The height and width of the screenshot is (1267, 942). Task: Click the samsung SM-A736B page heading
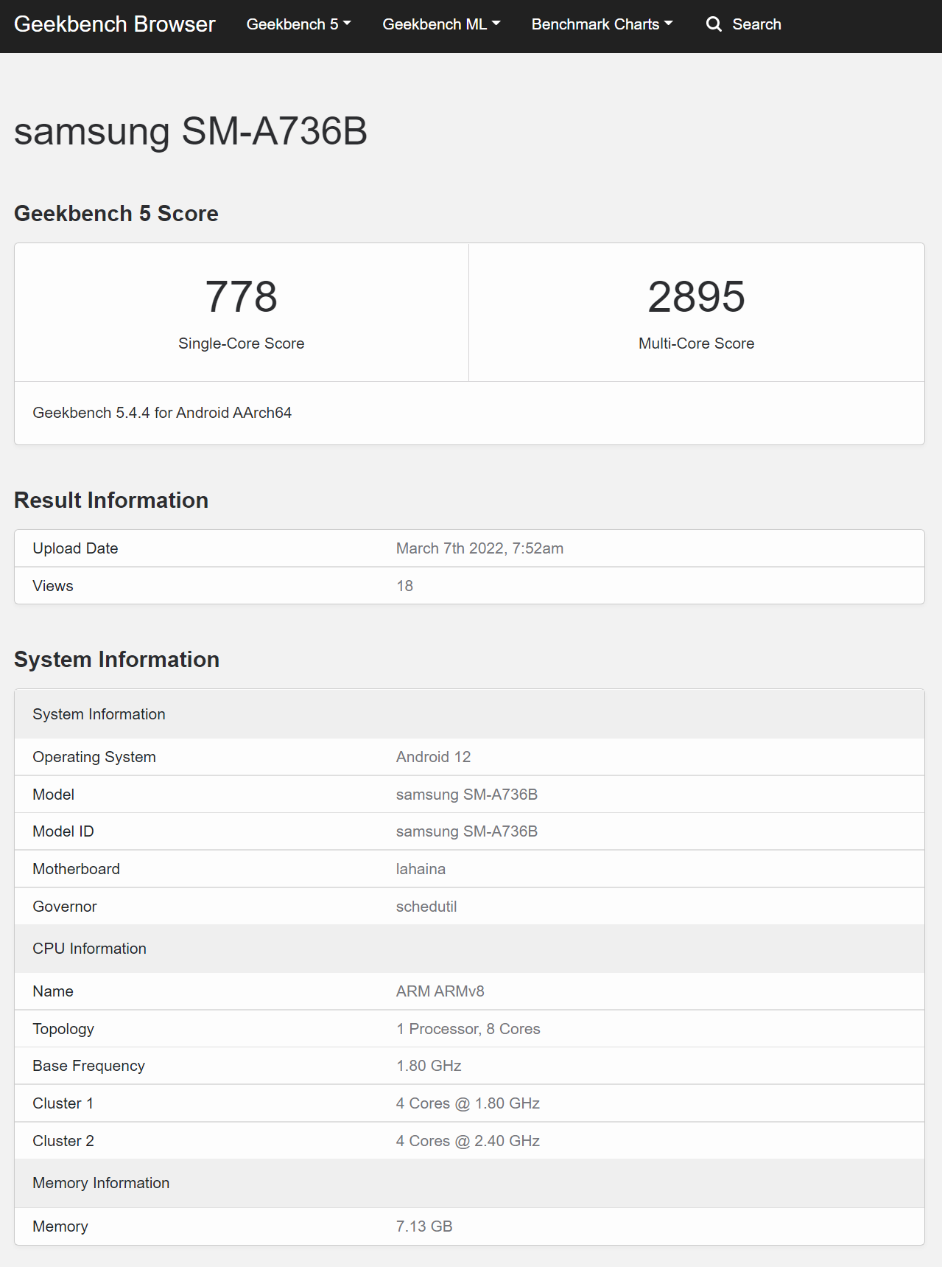click(191, 132)
